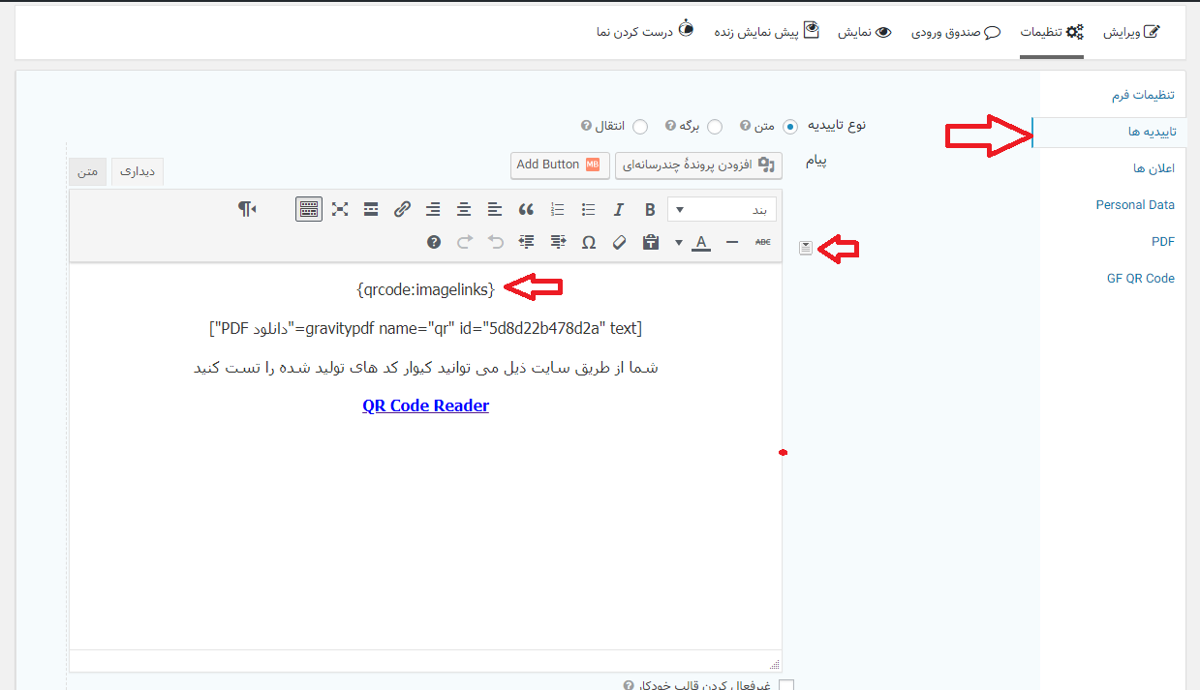
Task: Click the clear formatting eraser icon
Action: coord(619,242)
